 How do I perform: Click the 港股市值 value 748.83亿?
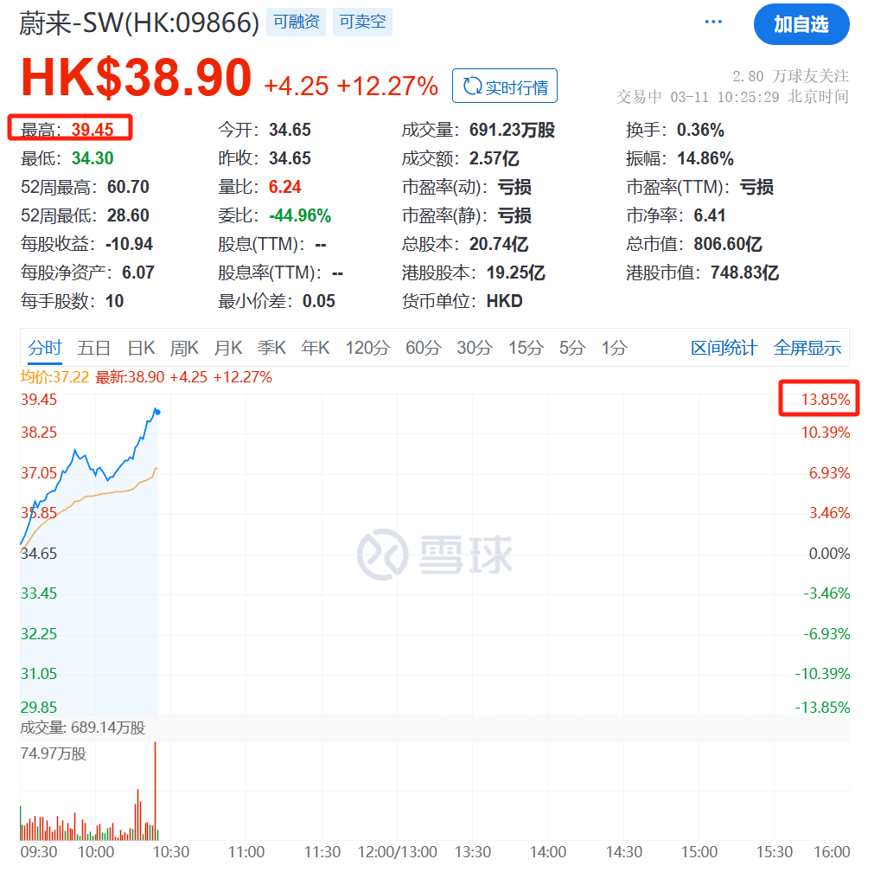[x=744, y=272]
